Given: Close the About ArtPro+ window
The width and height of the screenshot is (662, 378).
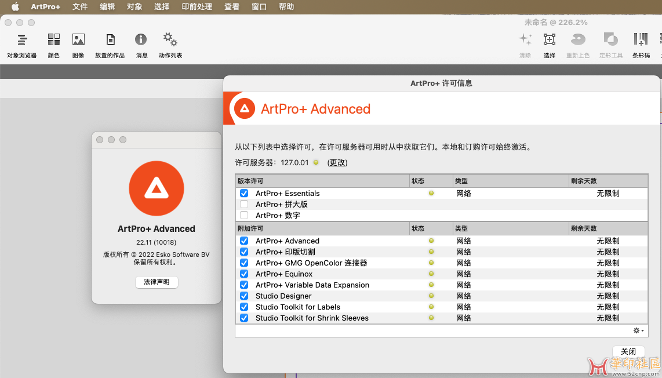Looking at the screenshot, I should tap(100, 140).
